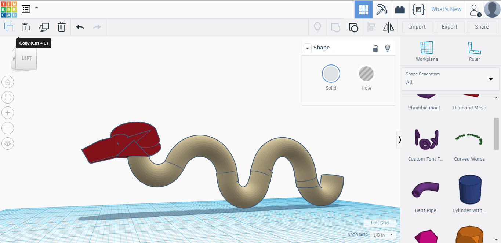Screen dimensions: 501x243
Task: Open the Codeblocks braces icon
Action: click(418, 10)
